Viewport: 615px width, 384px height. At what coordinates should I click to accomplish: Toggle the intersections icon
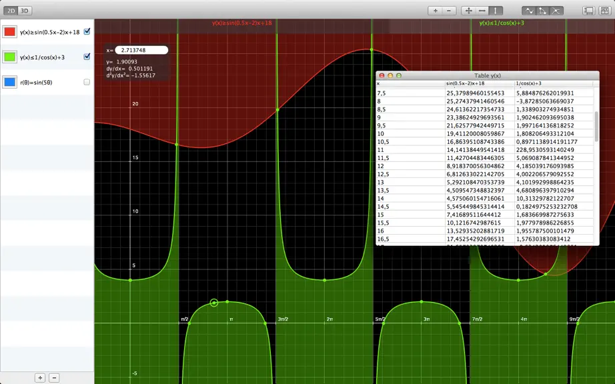(x=556, y=11)
